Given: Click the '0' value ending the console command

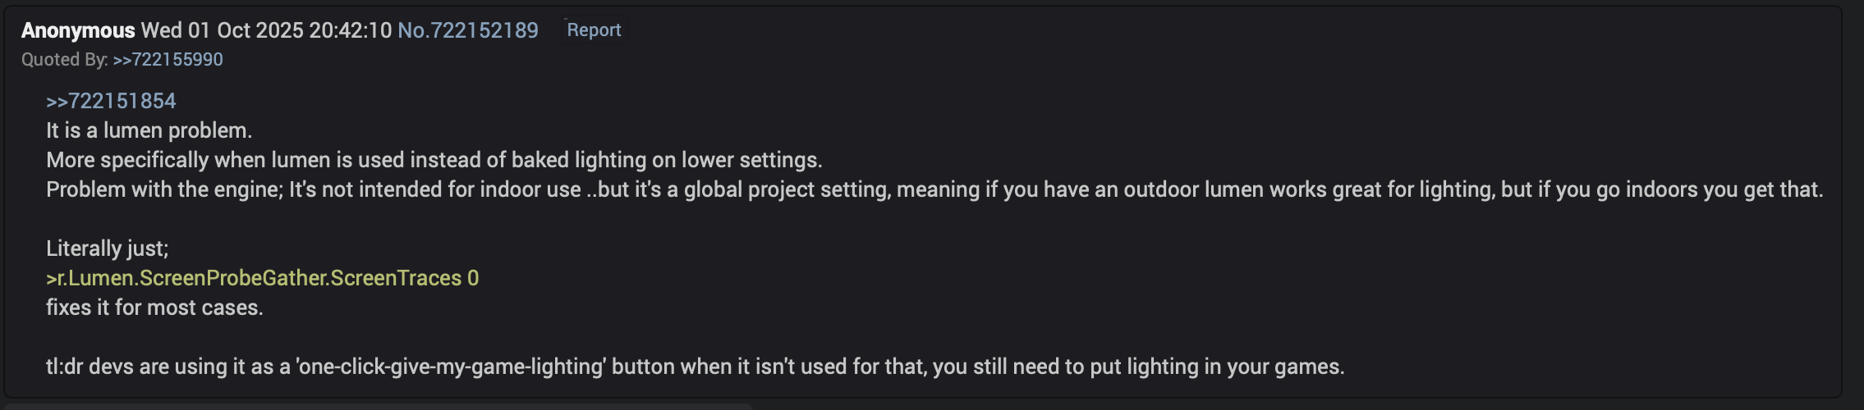Looking at the screenshot, I should click(x=473, y=278).
